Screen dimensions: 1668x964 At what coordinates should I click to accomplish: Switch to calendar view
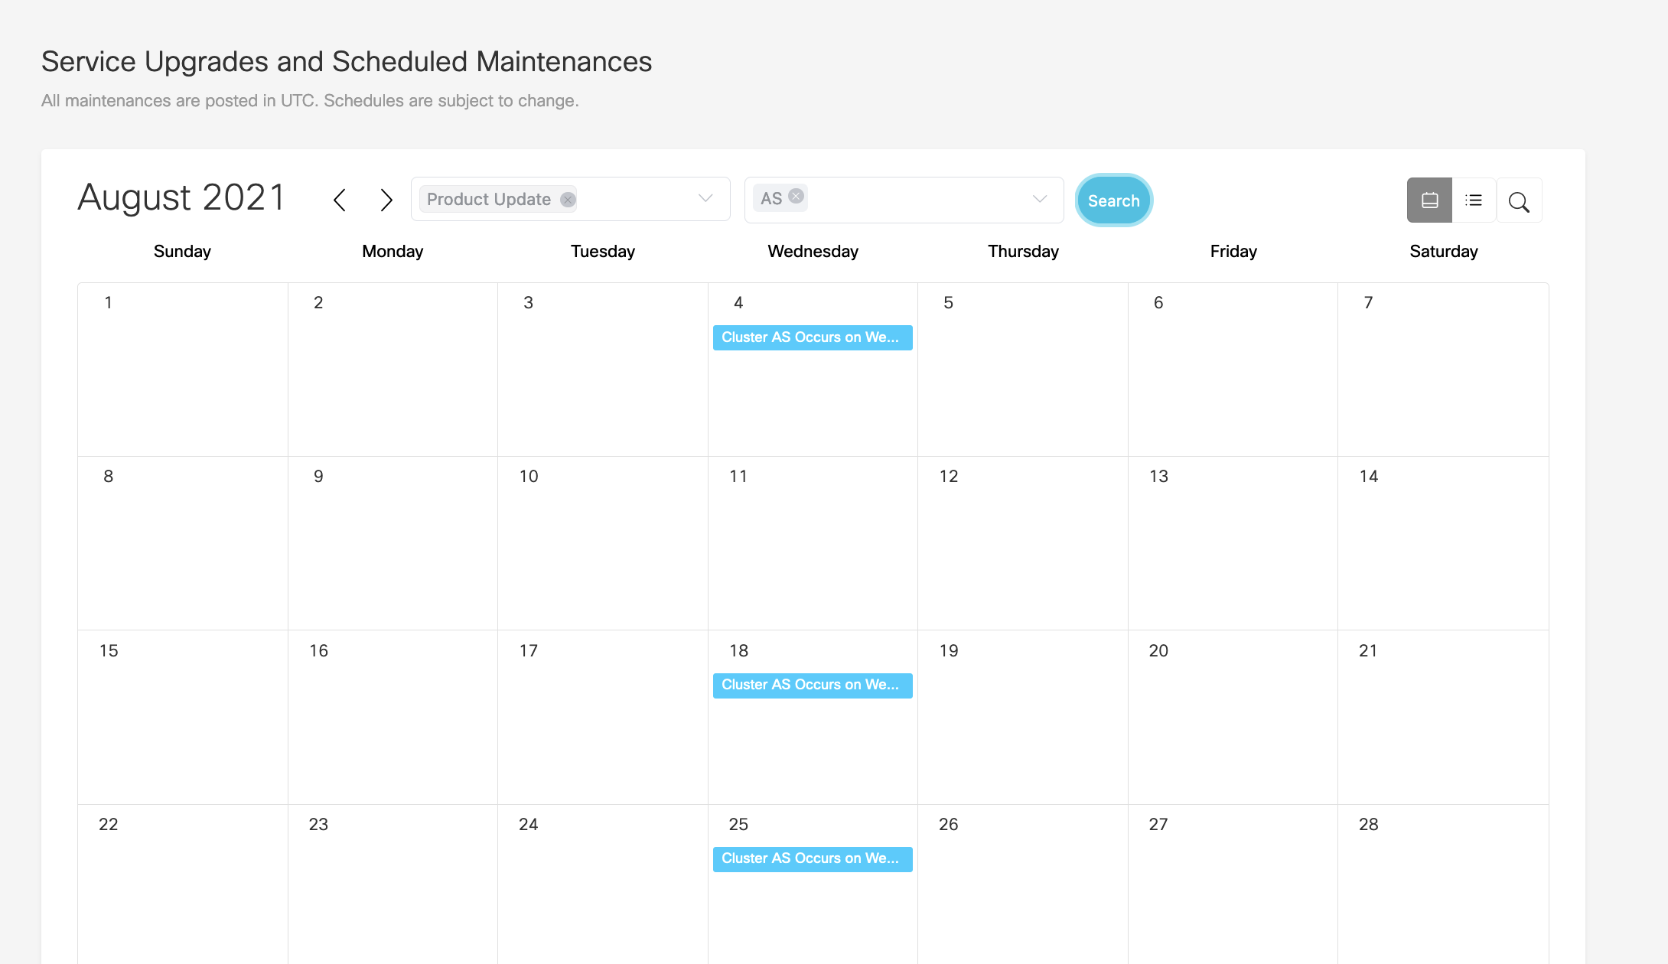point(1429,200)
